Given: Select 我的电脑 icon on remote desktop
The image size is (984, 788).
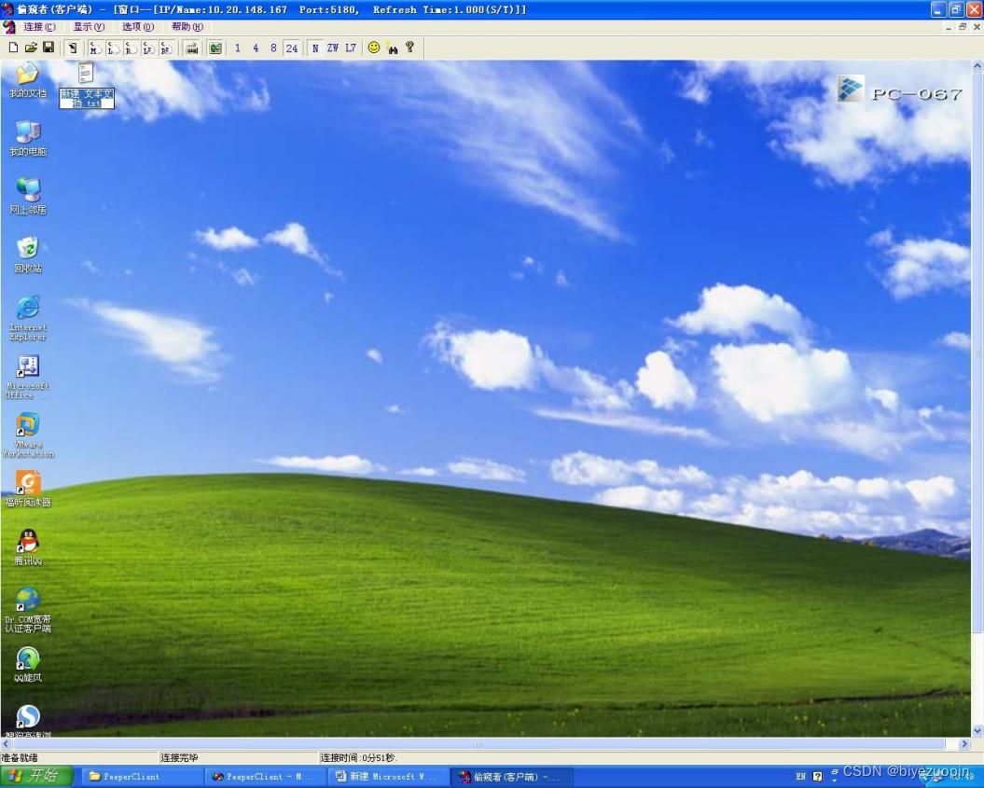Looking at the screenshot, I should point(28,138).
